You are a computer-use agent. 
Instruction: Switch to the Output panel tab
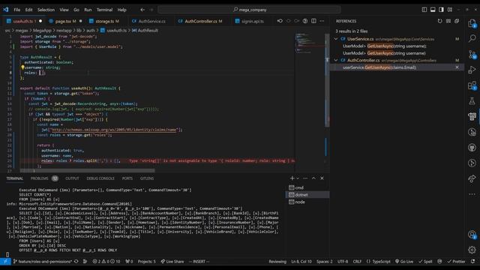click(72, 178)
